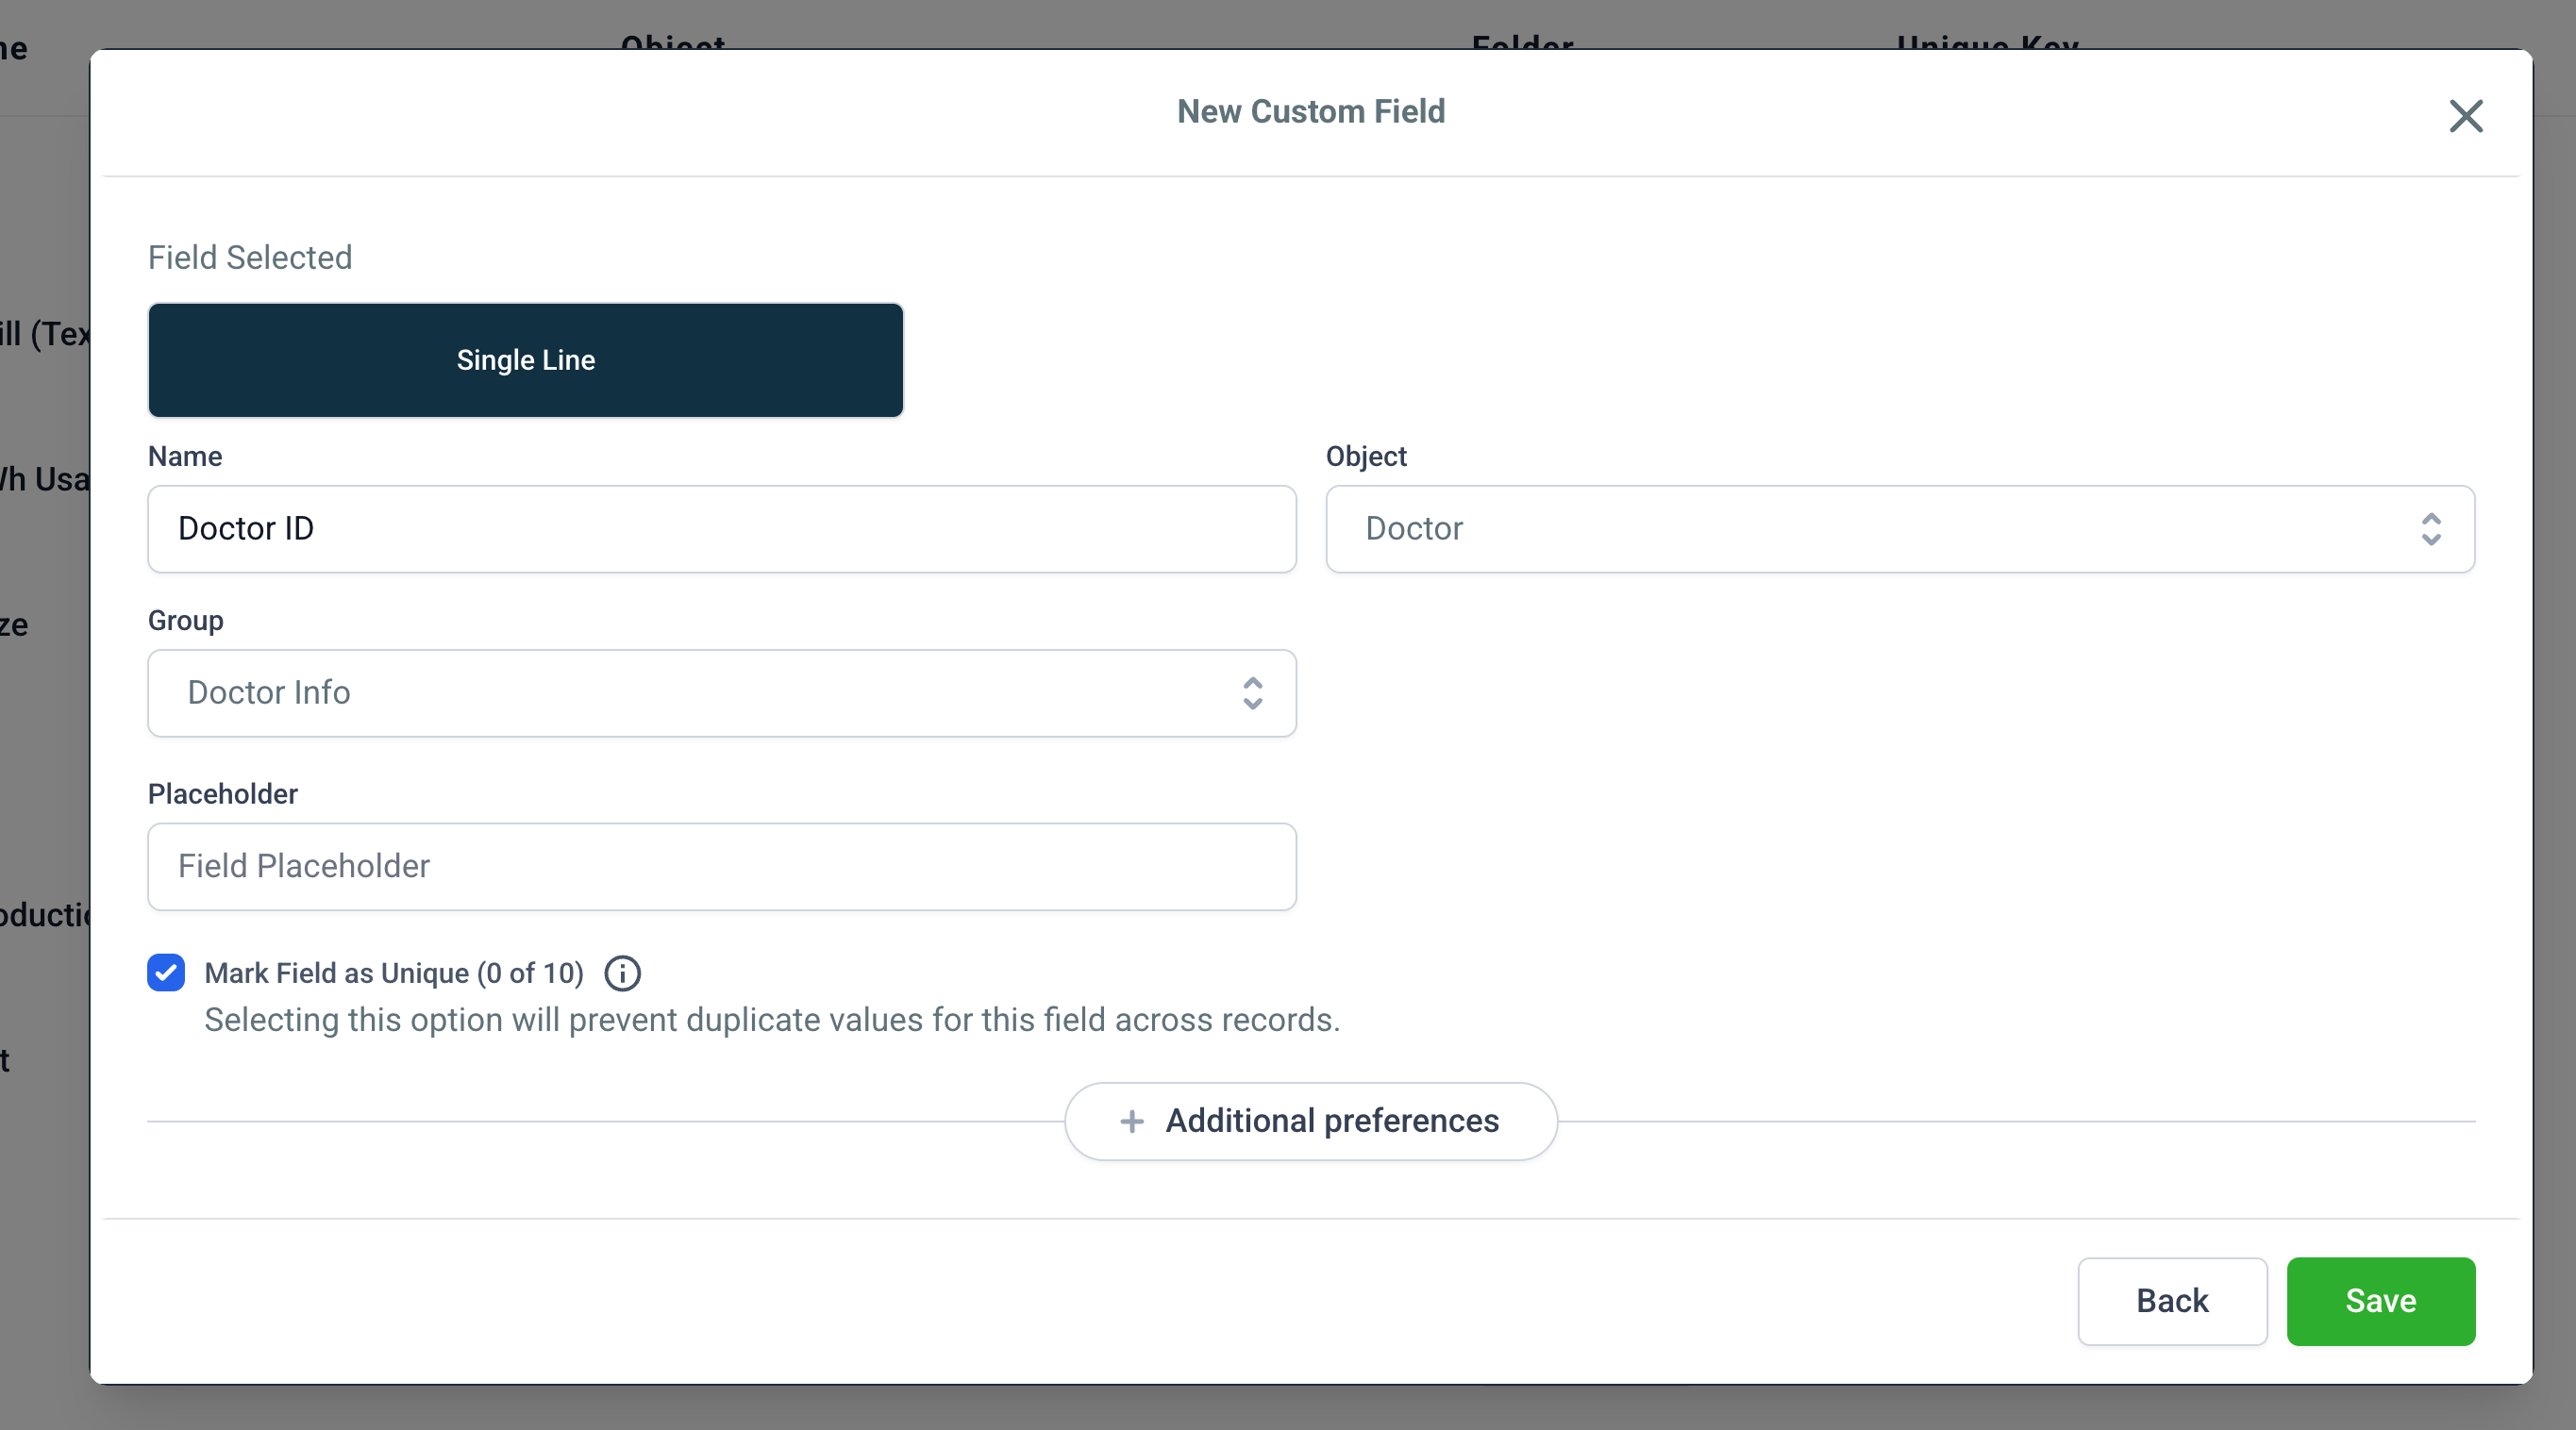Click the info icon beside Mark Field as Unique

click(x=622, y=973)
